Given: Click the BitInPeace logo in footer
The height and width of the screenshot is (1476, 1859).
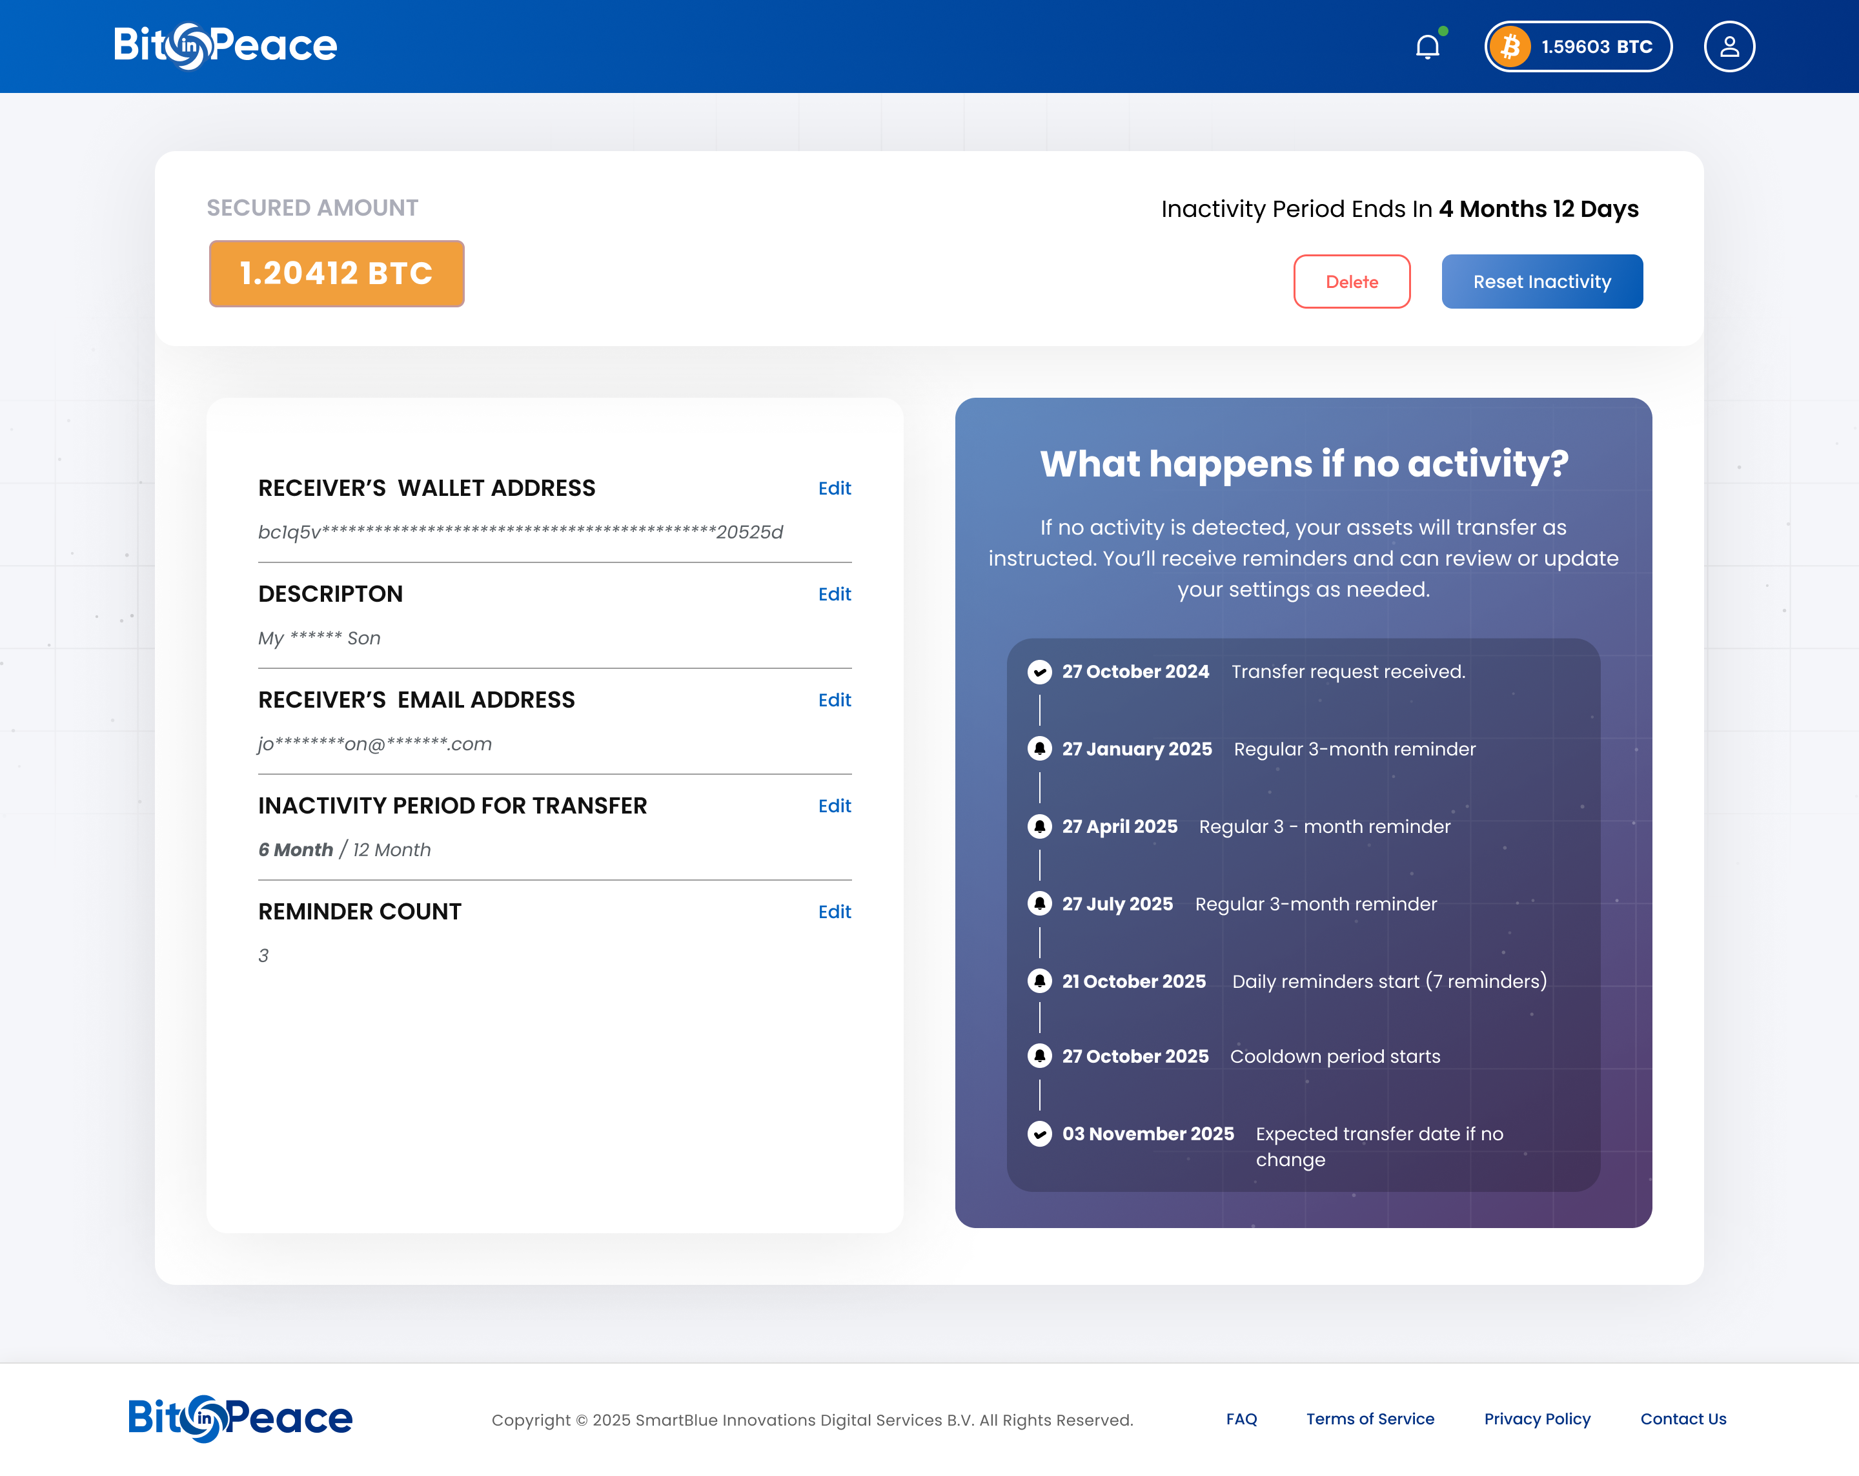Looking at the screenshot, I should click(241, 1418).
